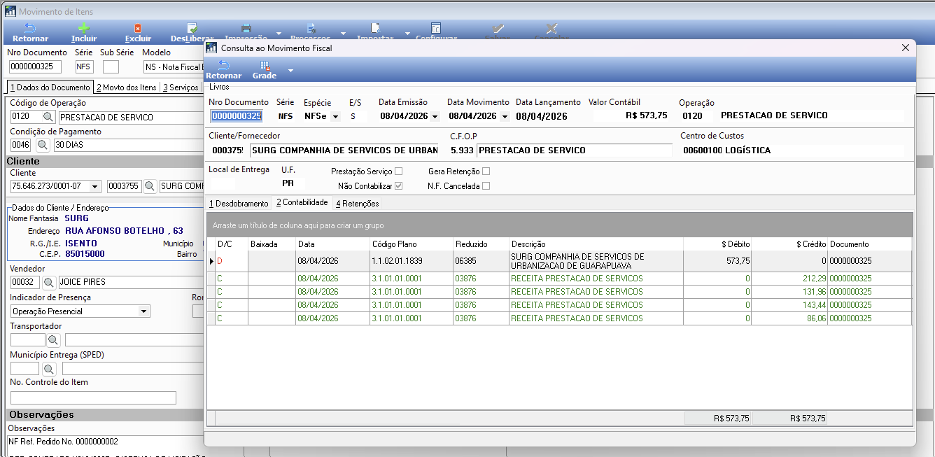Click the Impressão printer icon
935x457 pixels.
[x=246, y=29]
